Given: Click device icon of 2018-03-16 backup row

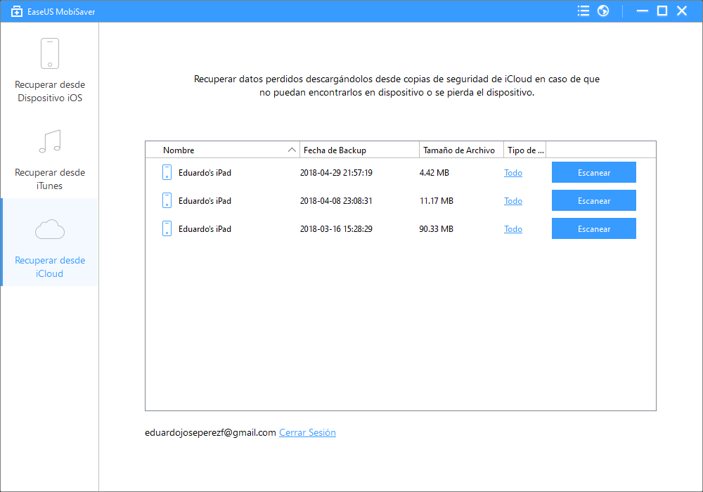Looking at the screenshot, I should (167, 228).
